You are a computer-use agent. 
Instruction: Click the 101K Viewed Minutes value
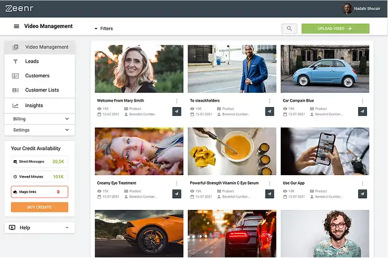click(59, 177)
